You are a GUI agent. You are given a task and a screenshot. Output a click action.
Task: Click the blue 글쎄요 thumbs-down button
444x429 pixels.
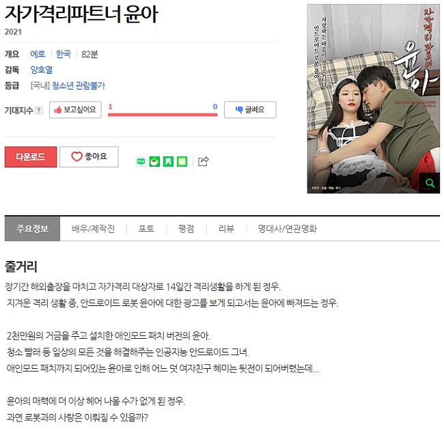(x=250, y=109)
